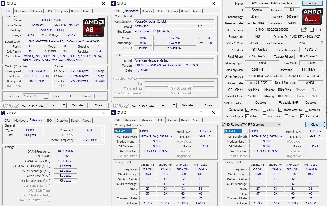Click the GPU-Z BIOS Version 015.041.000.002.000000
Image resolution: width=327 pixels, height=206 pixels.
[x=272, y=30]
